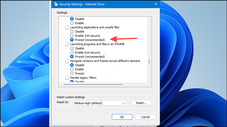Click the 'Navigate windows and frames across different domains' label
Screen dimensions: 227x127
105,61
